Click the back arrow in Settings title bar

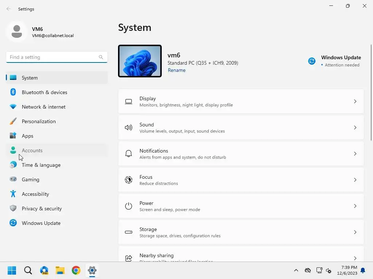9,9
